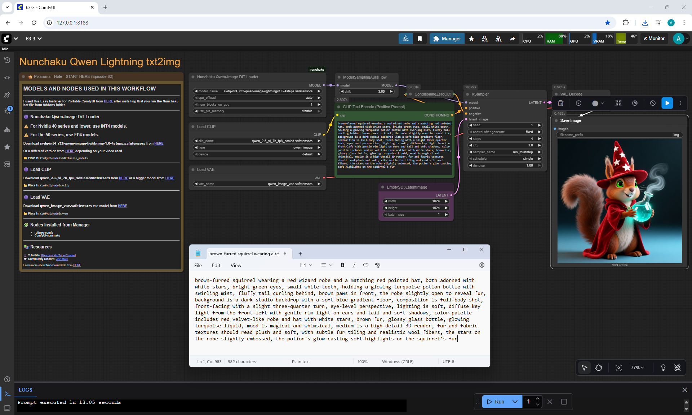Image resolution: width=692 pixels, height=415 pixels.
Task: Select the hand pan tool
Action: pyautogui.click(x=599, y=367)
